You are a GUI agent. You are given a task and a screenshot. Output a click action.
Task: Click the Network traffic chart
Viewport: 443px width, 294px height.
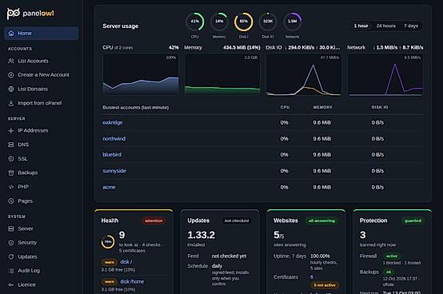[x=385, y=75]
